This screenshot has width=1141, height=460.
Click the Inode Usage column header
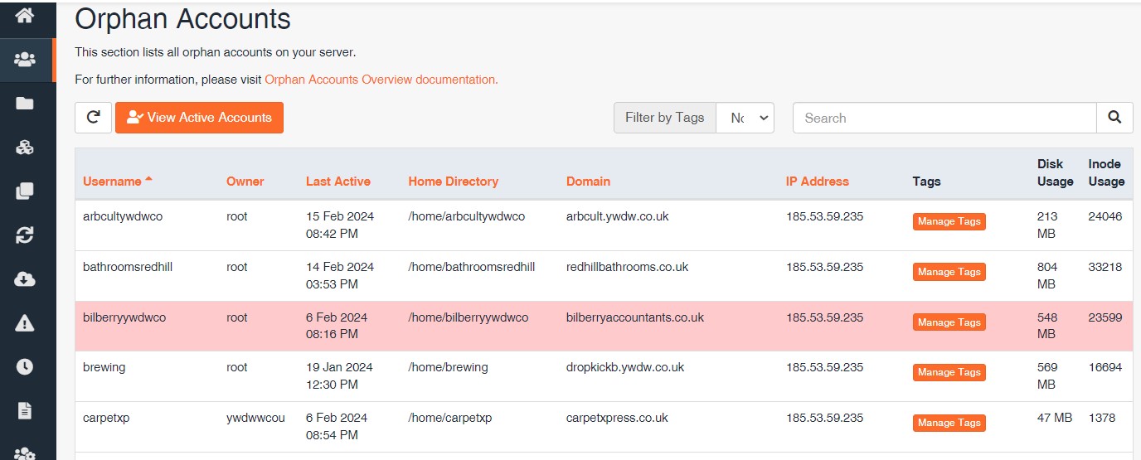pyautogui.click(x=1106, y=172)
